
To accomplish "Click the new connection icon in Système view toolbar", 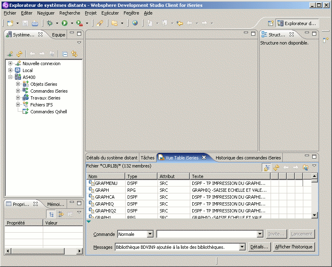I will pyautogui.click(x=10, y=54).
